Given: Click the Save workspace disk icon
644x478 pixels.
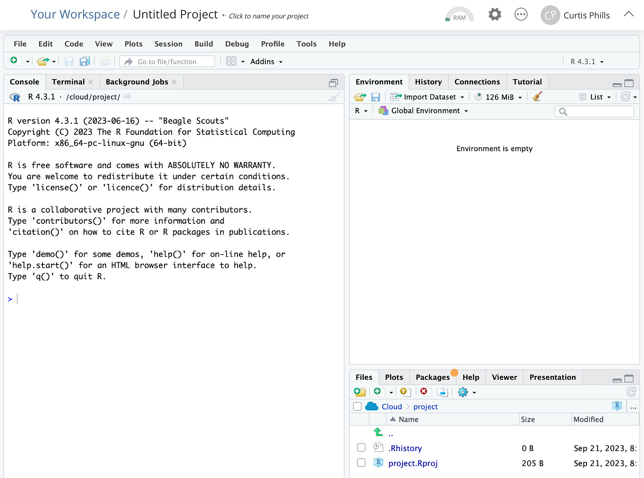Looking at the screenshot, I should (x=376, y=97).
